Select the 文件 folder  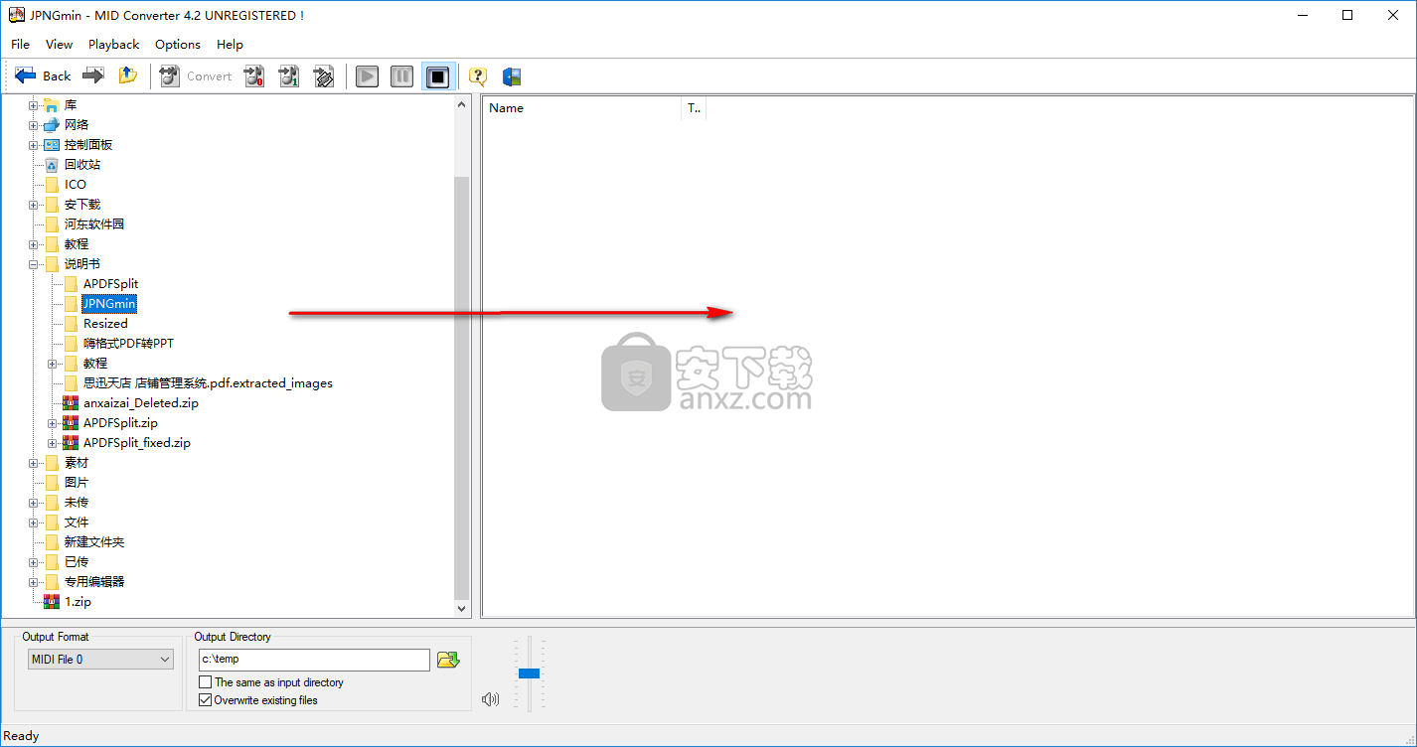point(77,523)
